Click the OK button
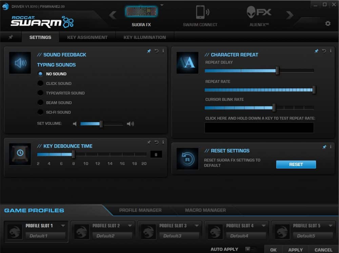The image size is (339, 253). [273, 250]
